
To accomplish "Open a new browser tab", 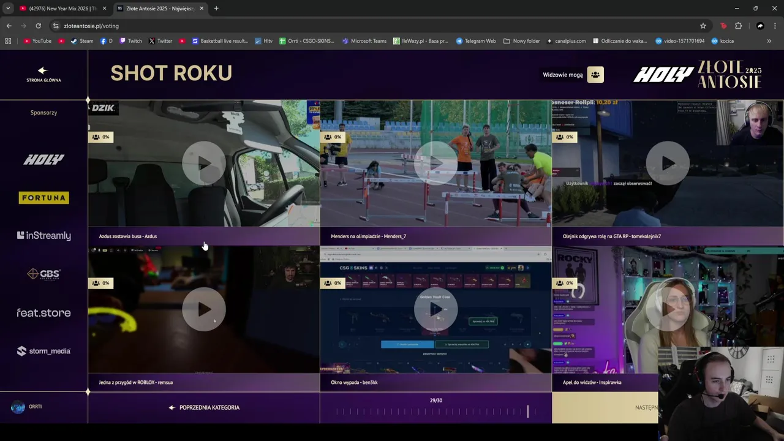I will pos(216,9).
